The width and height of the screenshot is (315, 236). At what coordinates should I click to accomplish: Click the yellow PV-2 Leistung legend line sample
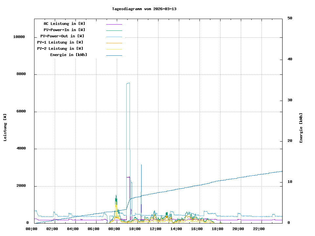pos(114,49)
